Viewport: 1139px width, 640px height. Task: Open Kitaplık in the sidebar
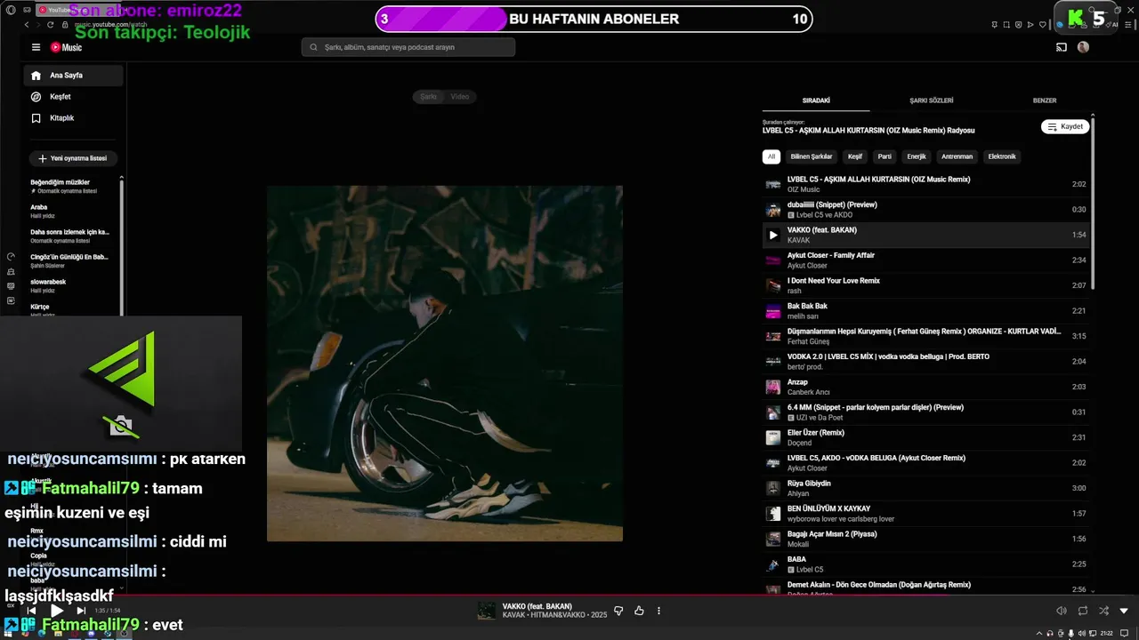pos(73,118)
